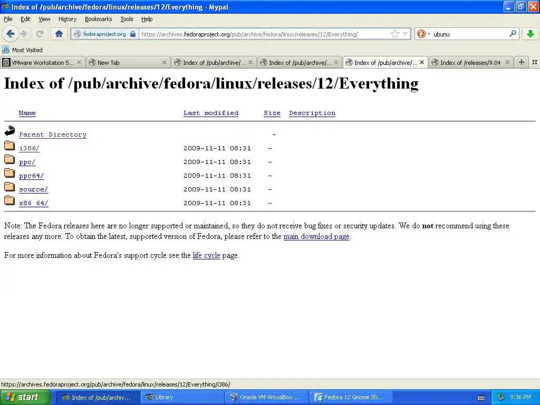Image resolution: width=540 pixels, height=405 pixels.
Task: Open a new tab with the plus button
Action: (522, 62)
